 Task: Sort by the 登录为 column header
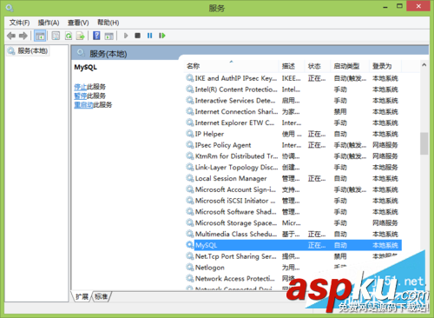pyautogui.click(x=385, y=66)
